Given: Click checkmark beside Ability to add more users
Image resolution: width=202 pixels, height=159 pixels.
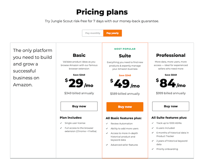Looking at the screenshot, I should (x=107, y=128).
